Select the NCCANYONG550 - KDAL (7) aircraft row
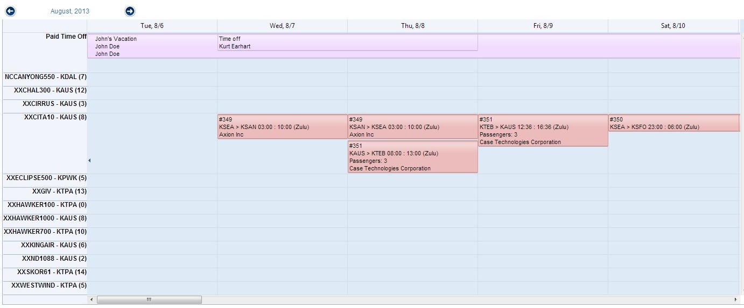The image size is (744, 308). pyautogui.click(x=46, y=77)
